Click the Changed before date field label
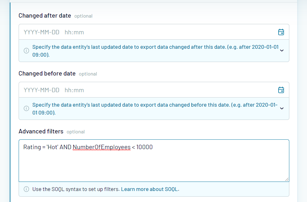 point(47,73)
